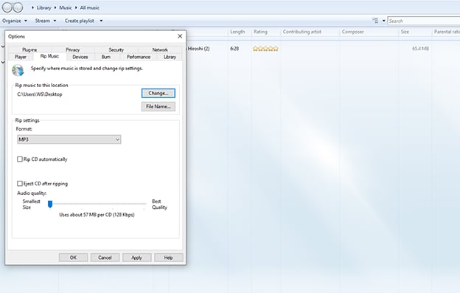
Task: Sort by the Rating column header
Action: pos(260,32)
